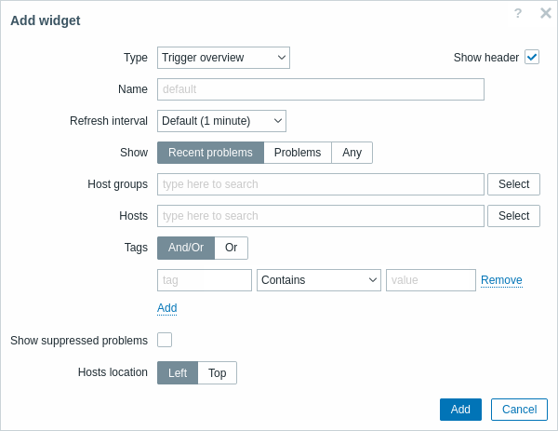Click the blue Add button

[x=460, y=410]
